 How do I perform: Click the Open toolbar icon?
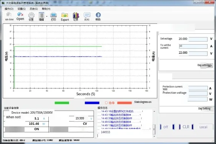pos(20,14)
